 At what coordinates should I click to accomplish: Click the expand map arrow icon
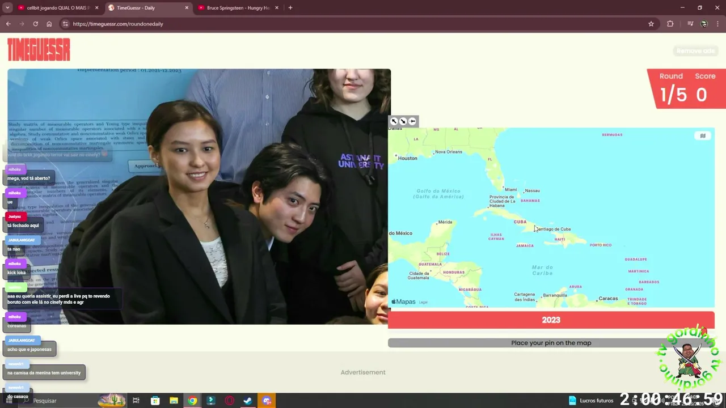coord(394,121)
